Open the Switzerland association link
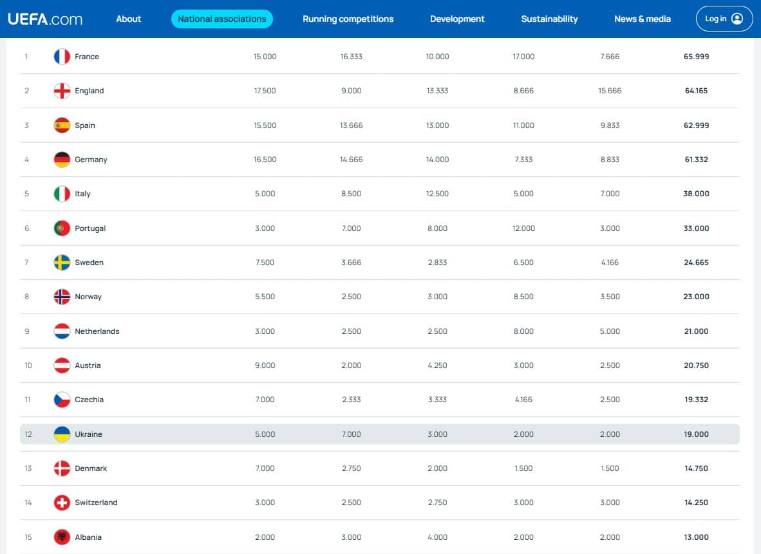The height and width of the screenshot is (554, 761). pyautogui.click(x=96, y=503)
